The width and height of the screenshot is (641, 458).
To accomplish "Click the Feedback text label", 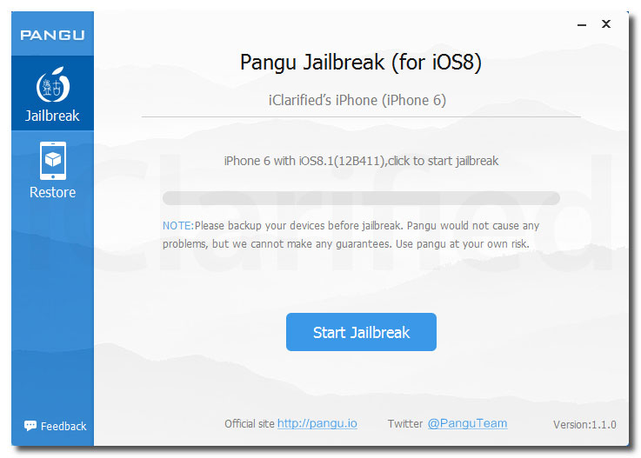I will 63,426.
